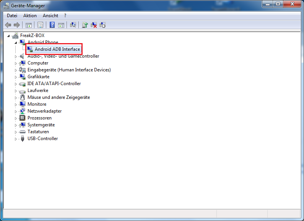Expand Eingabegeräte (Human Interface Devices)

coord(16,70)
